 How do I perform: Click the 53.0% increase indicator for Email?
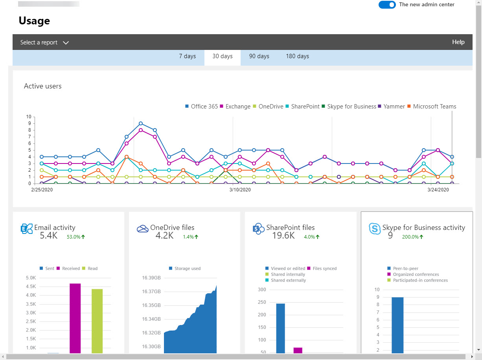pyautogui.click(x=76, y=237)
